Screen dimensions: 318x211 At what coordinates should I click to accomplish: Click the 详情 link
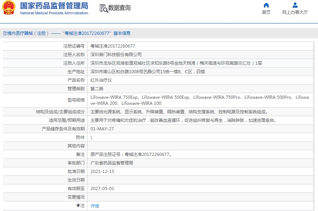pos(95,206)
